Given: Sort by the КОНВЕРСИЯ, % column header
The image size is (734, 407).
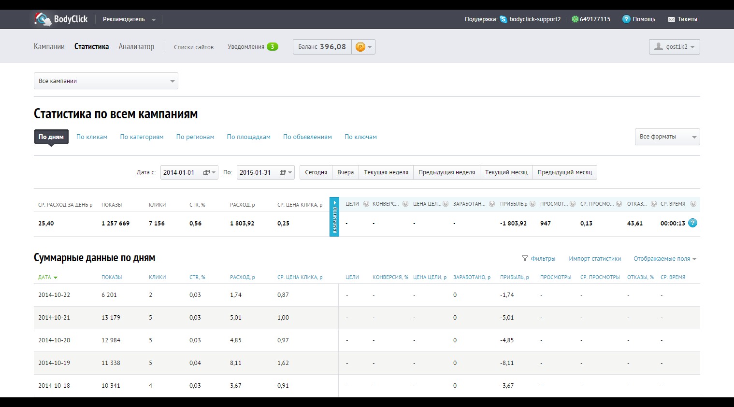Looking at the screenshot, I should 390,277.
